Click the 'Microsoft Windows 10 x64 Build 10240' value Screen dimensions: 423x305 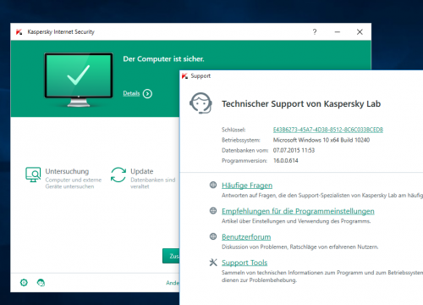tap(321, 140)
